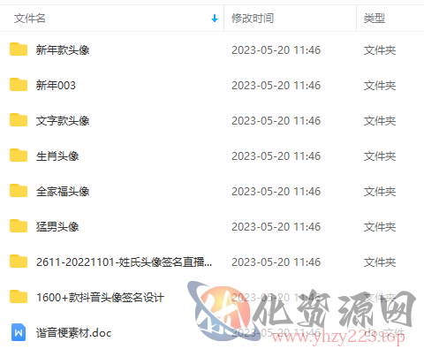Open the 新年款头像 folder icon
This screenshot has height=349, width=424.
[19, 49]
